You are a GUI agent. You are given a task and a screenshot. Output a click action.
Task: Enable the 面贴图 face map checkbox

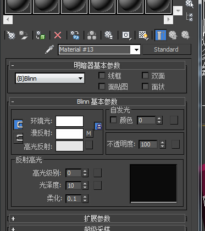[102, 86]
